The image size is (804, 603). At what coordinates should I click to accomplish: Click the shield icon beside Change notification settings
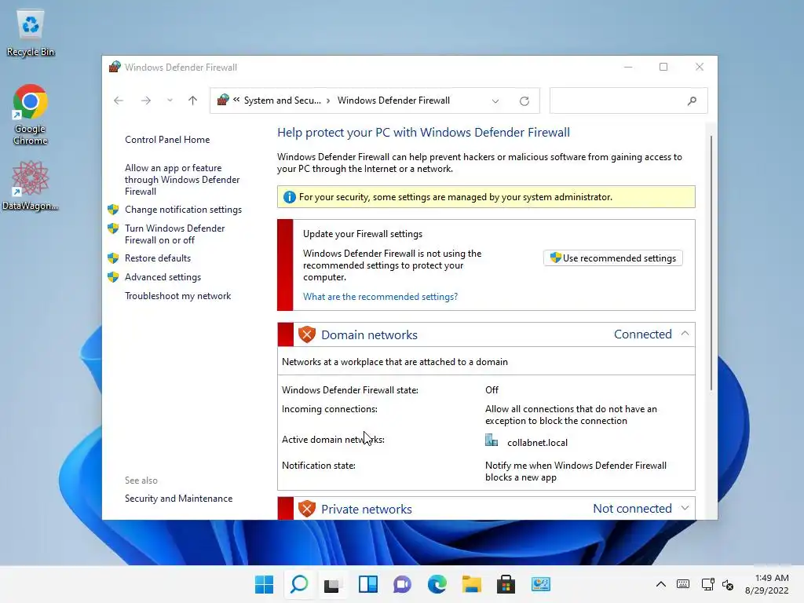click(x=113, y=210)
